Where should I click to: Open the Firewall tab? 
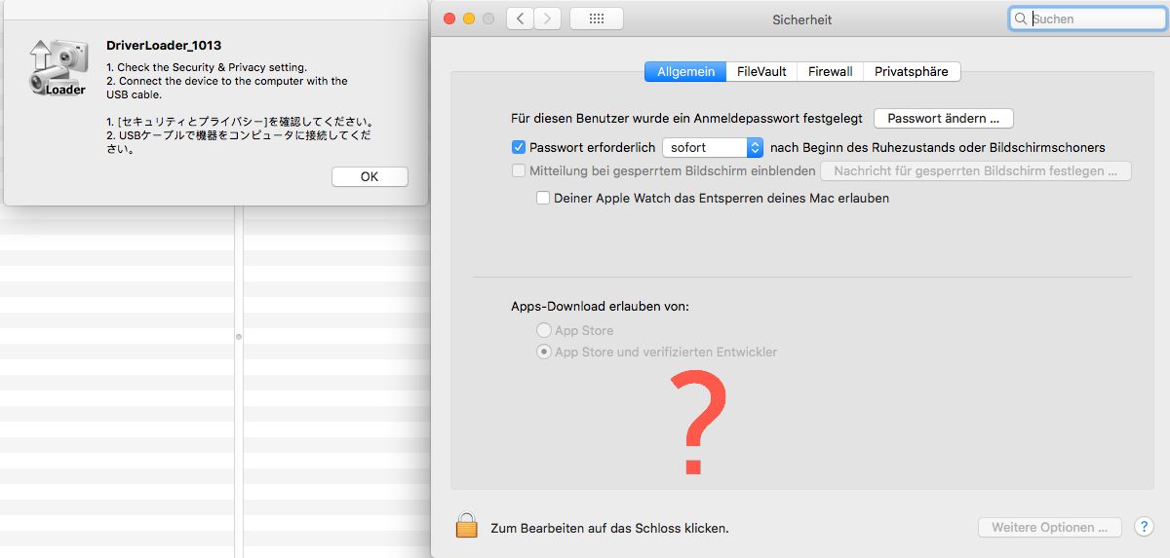point(830,72)
